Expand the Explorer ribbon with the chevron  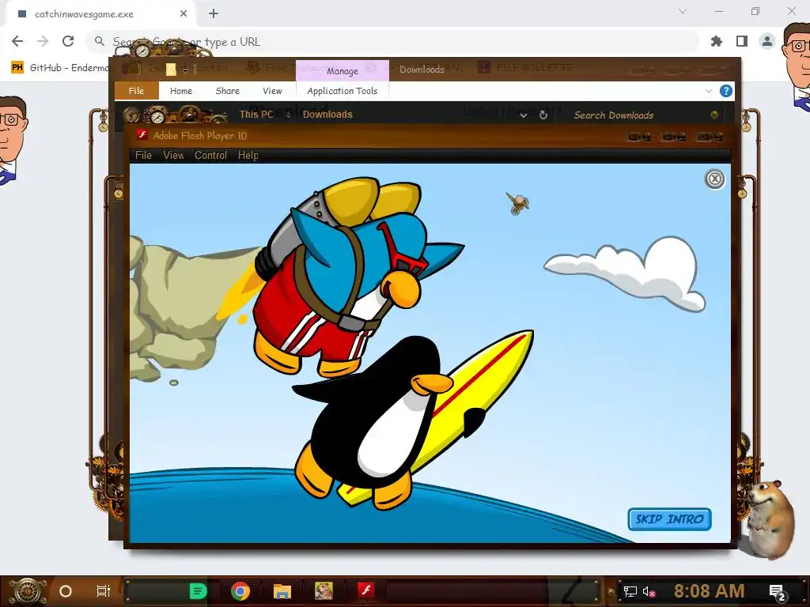[708, 91]
